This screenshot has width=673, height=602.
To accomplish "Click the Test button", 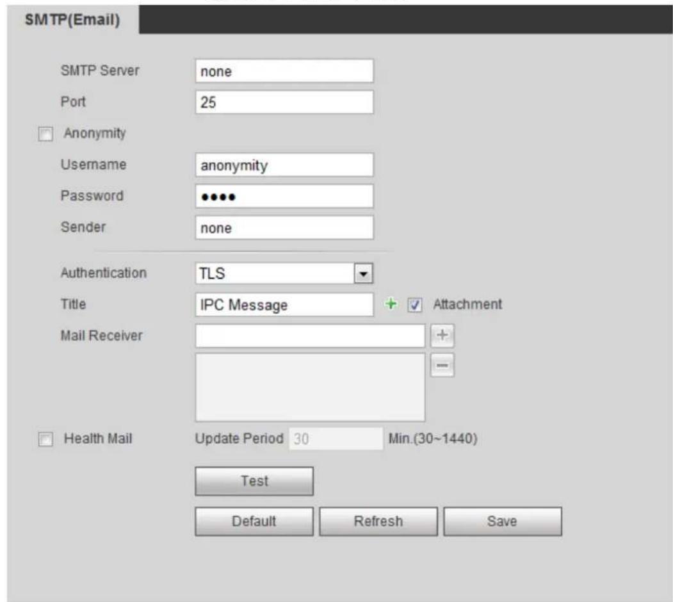I will 254,481.
